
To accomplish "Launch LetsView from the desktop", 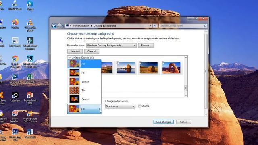I will pyautogui.click(x=15, y=97).
